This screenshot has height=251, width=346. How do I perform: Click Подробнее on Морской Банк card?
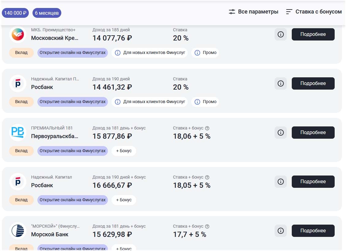click(x=313, y=231)
